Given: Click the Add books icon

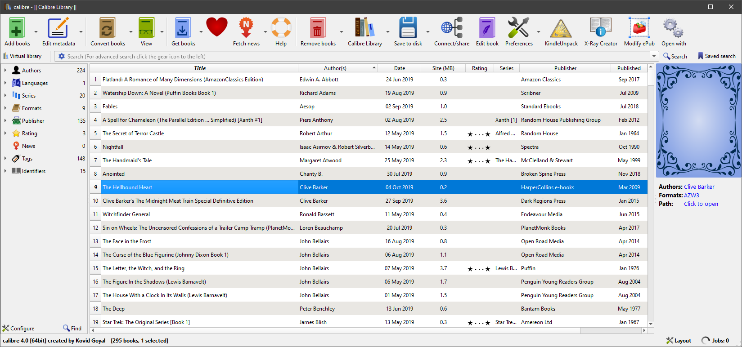Looking at the screenshot, I should 17,28.
